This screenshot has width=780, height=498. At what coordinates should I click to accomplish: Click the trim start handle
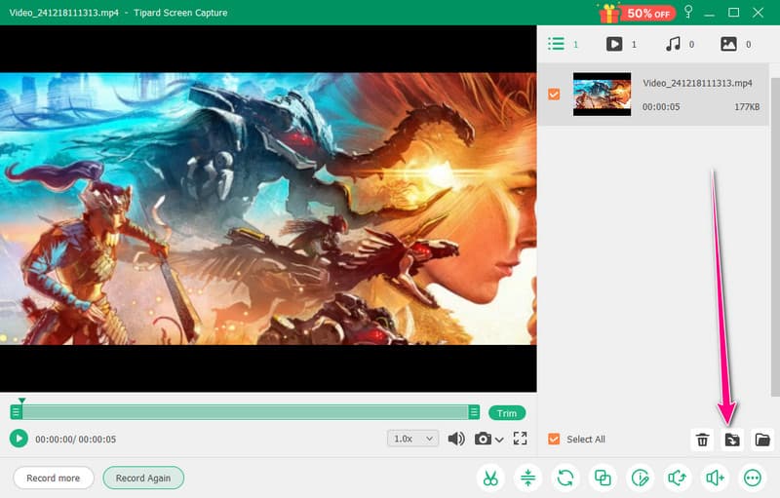[16, 412]
